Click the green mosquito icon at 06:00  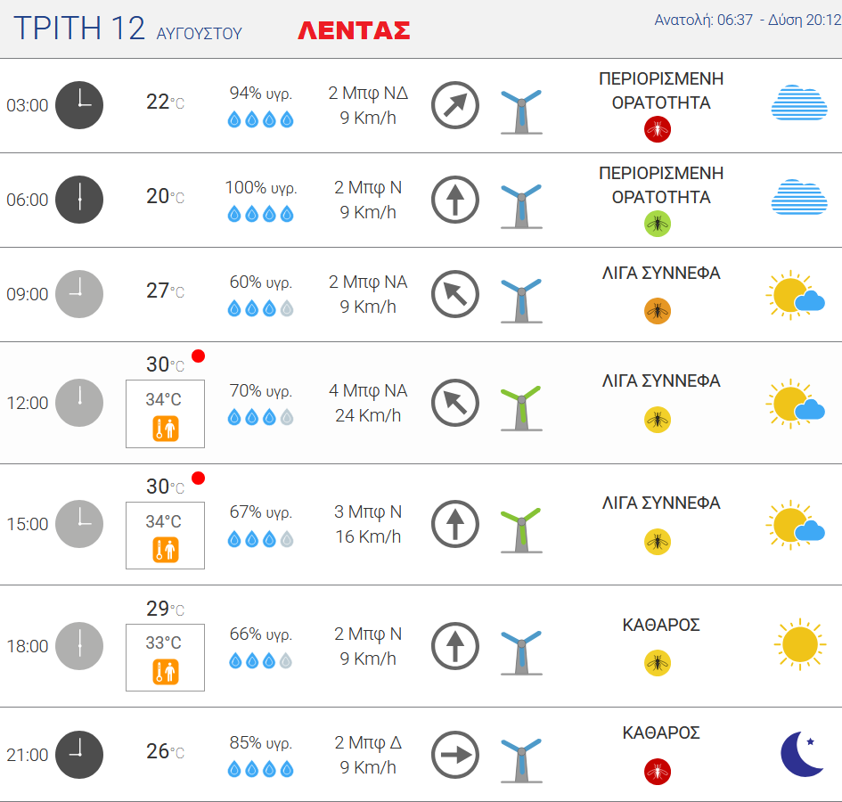(658, 224)
